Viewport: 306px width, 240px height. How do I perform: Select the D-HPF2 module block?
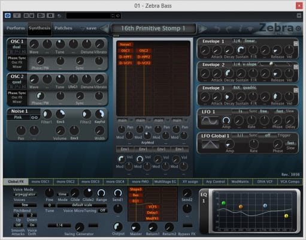coord(144,57)
